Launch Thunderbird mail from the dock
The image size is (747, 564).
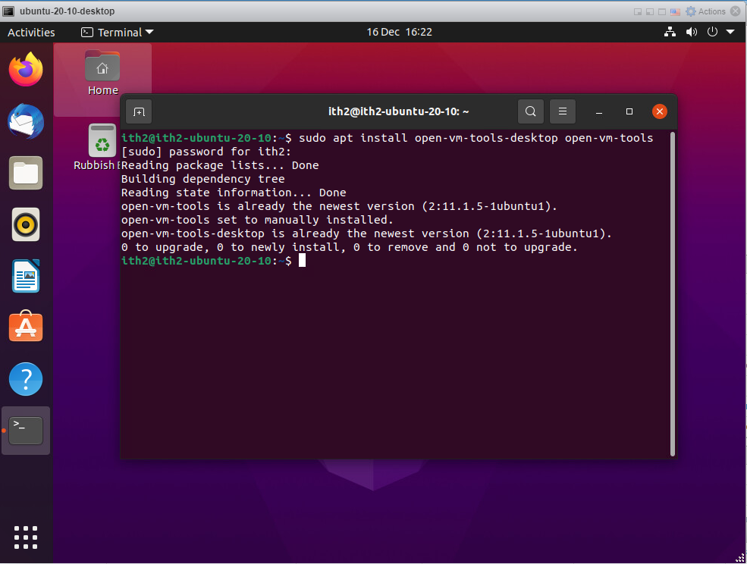(x=26, y=121)
